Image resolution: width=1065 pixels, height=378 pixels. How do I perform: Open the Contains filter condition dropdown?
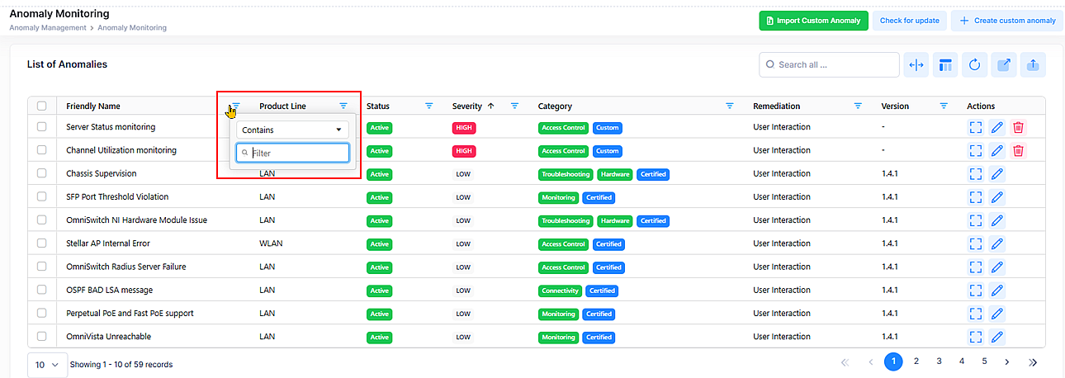292,130
